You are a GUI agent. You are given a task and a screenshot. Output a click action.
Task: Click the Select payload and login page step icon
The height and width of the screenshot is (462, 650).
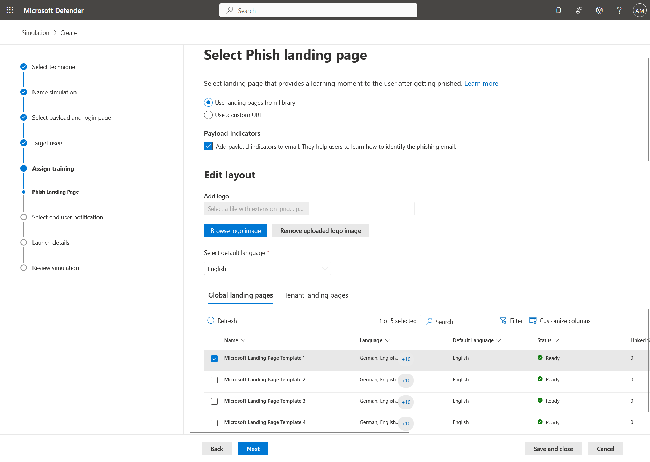(x=24, y=117)
